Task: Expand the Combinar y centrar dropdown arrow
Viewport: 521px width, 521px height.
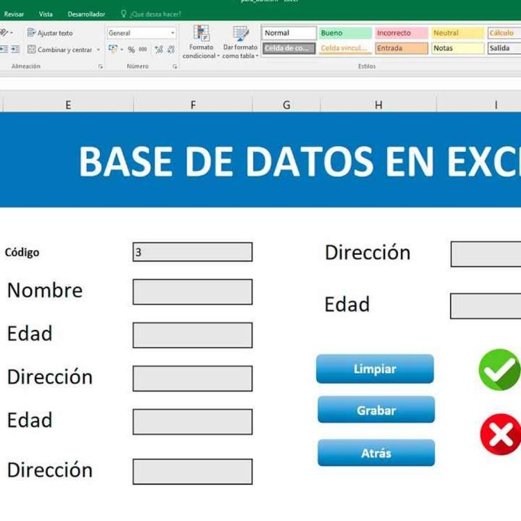Action: 99,49
